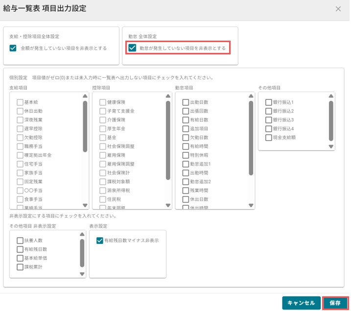
Task: Check the 健康保険 checkbox
Action: coord(103,102)
